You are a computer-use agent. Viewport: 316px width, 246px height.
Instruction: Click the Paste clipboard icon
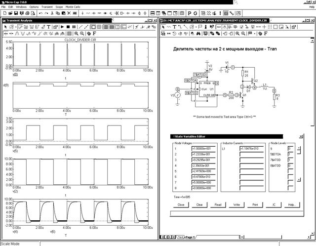pos(63,13)
